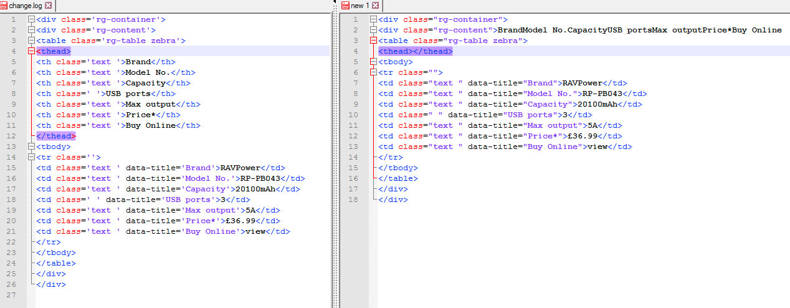Collapse rg-container div fold in change.log line 1
The height and width of the screenshot is (308, 790).
[31, 19]
